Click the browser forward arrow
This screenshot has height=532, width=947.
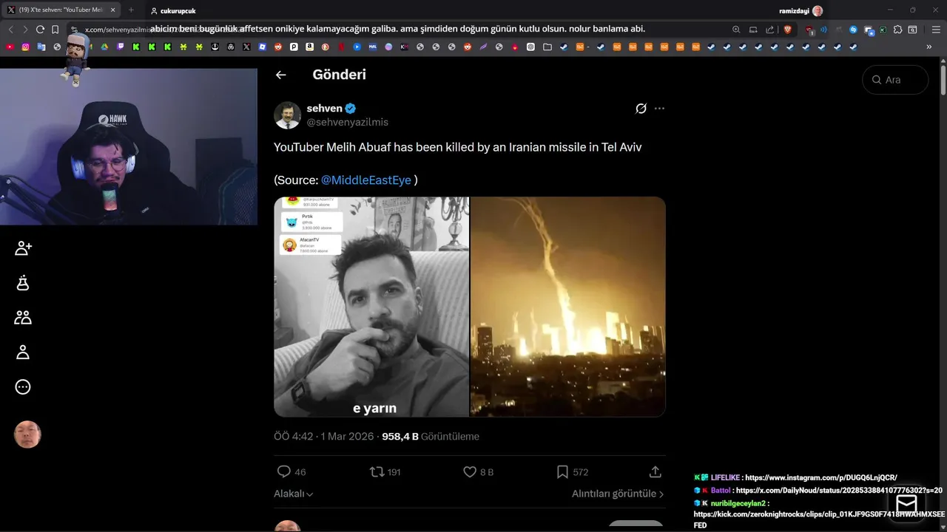25,30
